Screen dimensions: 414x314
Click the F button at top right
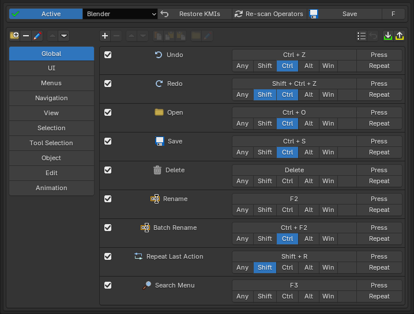click(x=393, y=14)
